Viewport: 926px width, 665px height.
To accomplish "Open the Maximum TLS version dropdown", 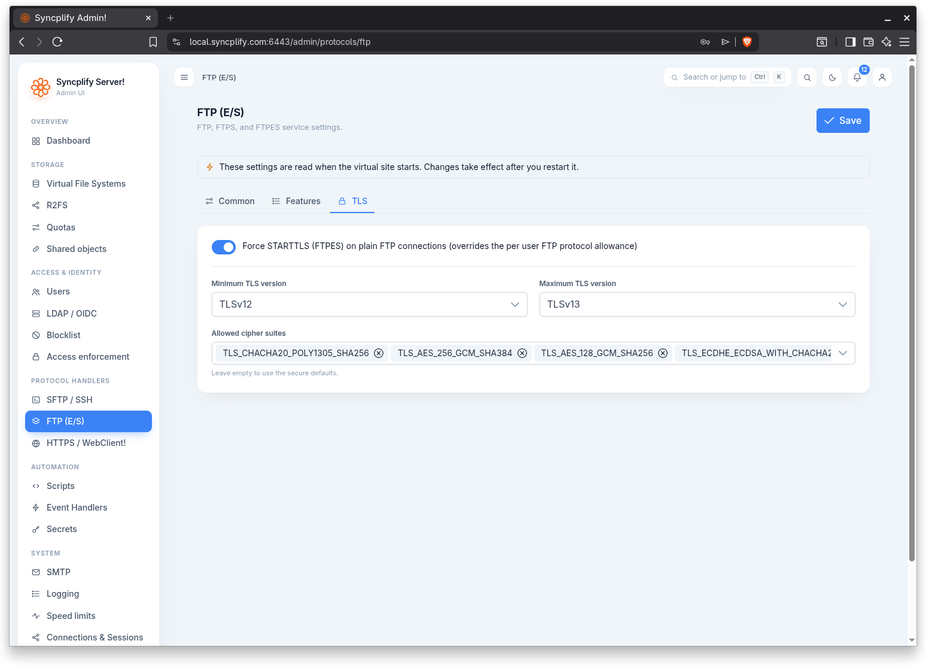I will pyautogui.click(x=697, y=304).
